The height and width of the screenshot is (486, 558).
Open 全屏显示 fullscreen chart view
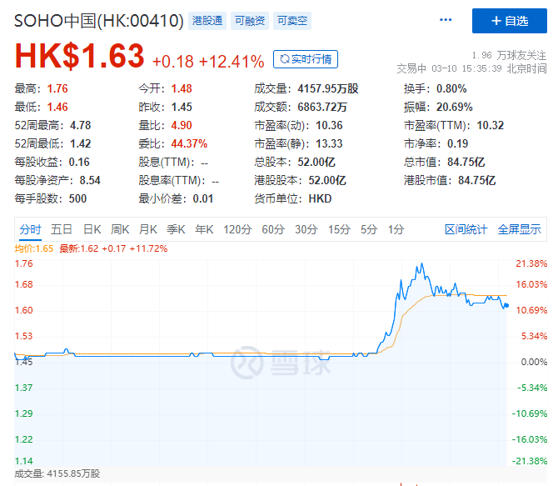(x=519, y=229)
